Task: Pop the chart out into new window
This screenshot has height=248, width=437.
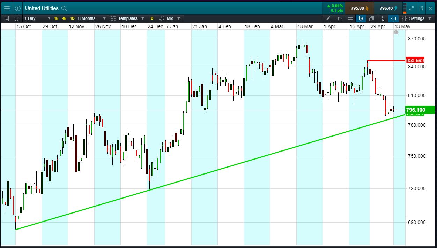Action: [x=421, y=8]
